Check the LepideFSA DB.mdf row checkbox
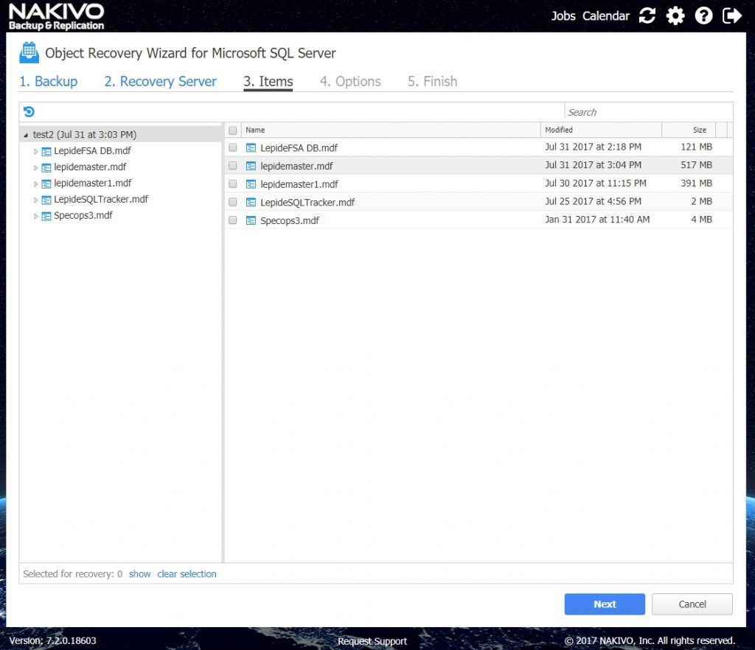 (x=232, y=147)
